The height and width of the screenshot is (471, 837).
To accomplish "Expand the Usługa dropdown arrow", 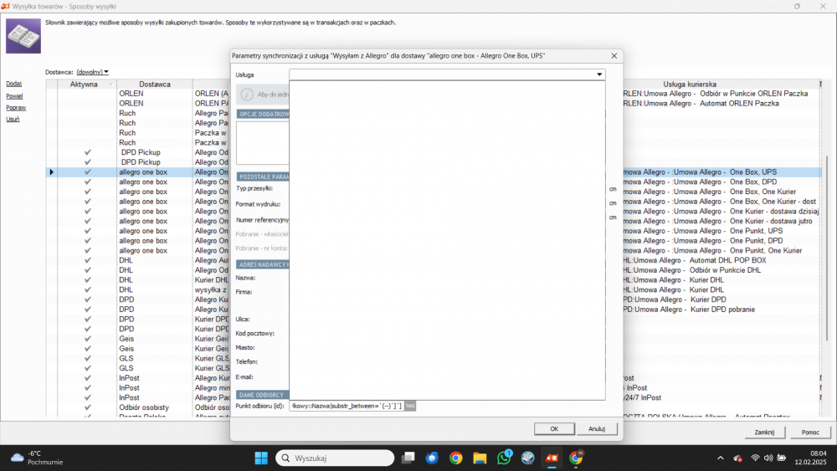I will (599, 74).
